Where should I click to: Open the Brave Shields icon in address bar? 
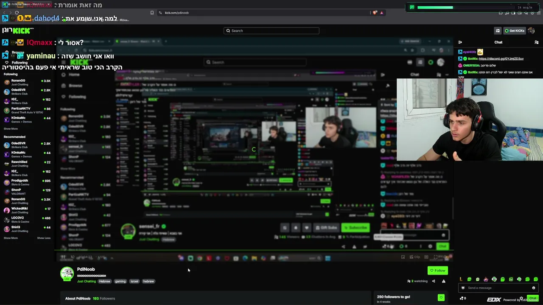(x=375, y=13)
